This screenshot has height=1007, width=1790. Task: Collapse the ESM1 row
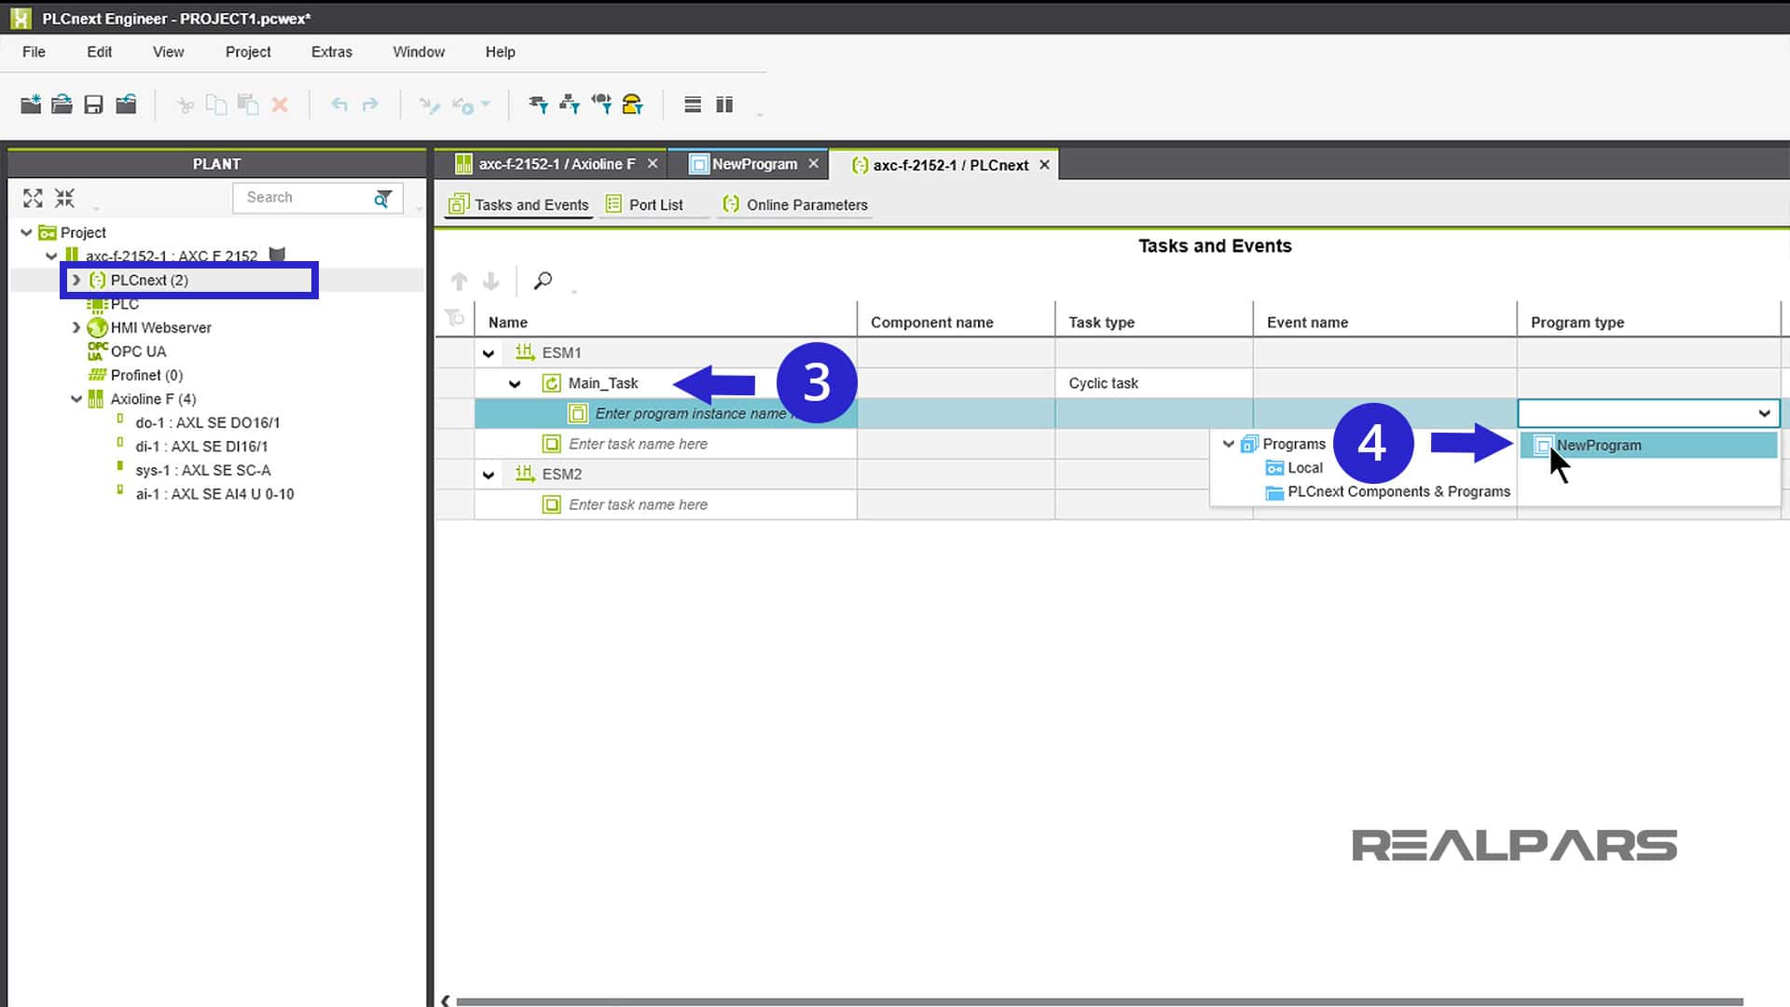click(x=489, y=353)
